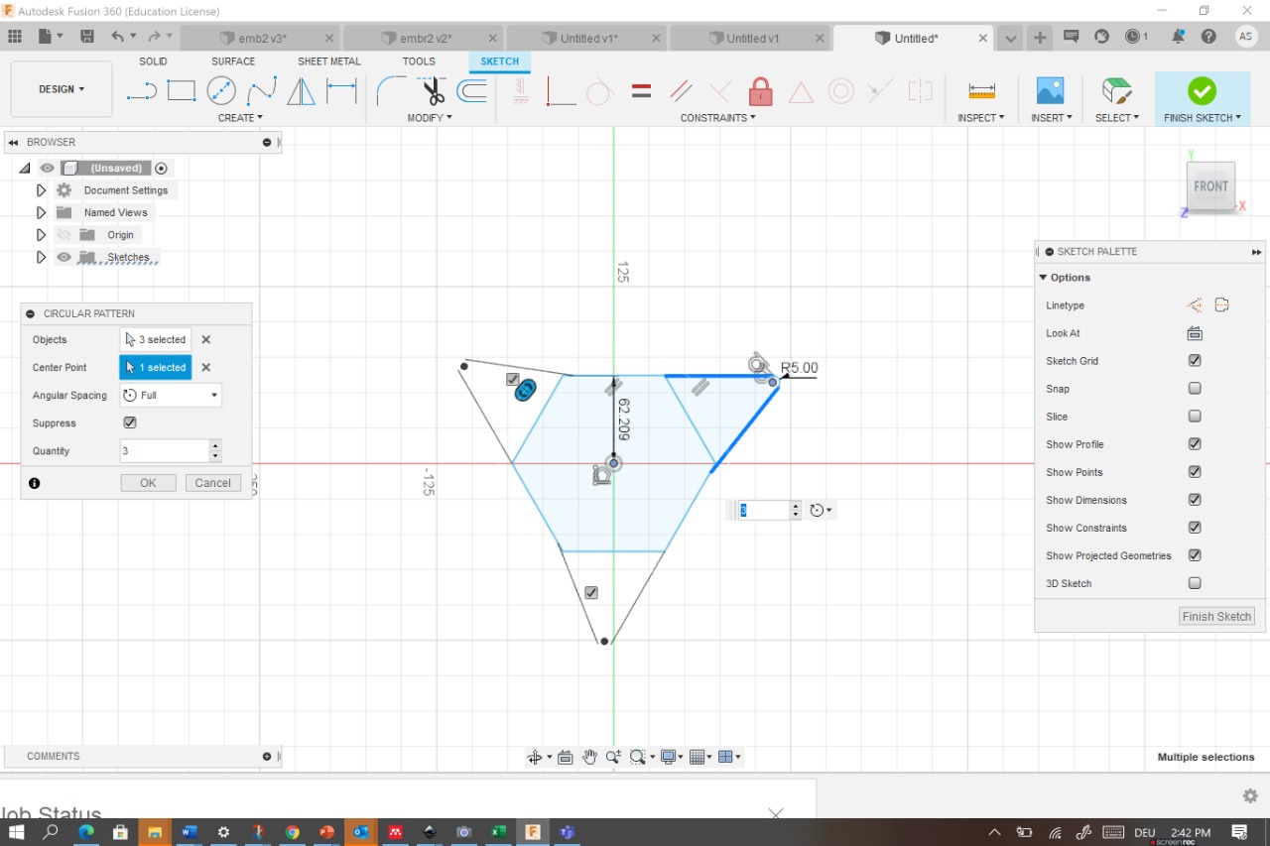Switch to the SOLID tab
The width and height of the screenshot is (1270, 846).
tap(153, 61)
